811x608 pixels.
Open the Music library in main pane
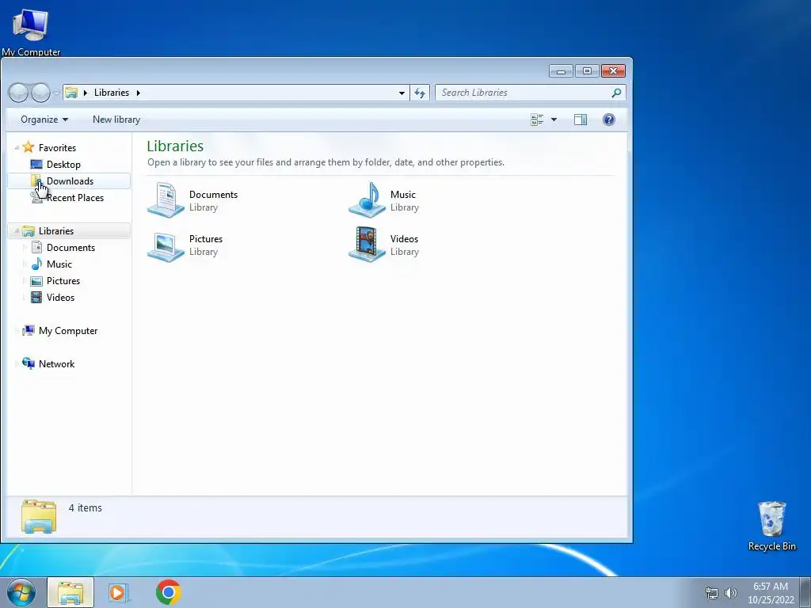[x=384, y=200]
